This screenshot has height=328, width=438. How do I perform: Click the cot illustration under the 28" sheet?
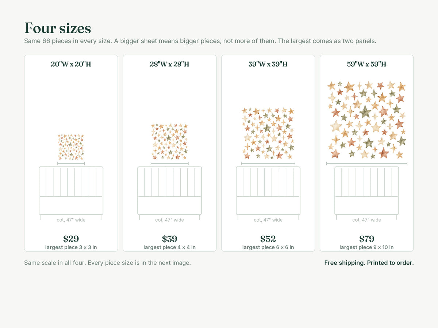point(169,193)
